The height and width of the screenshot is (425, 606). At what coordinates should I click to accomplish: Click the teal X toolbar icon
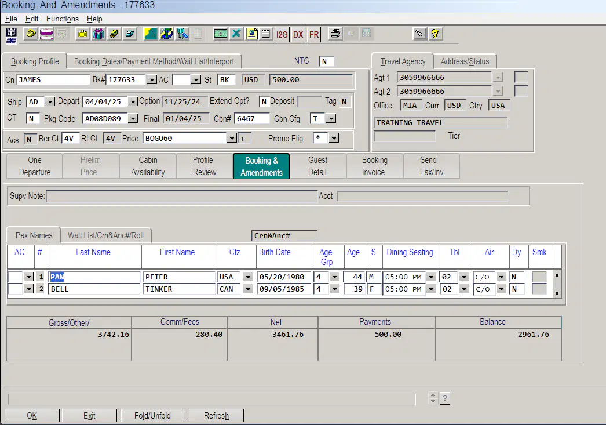[x=236, y=34]
